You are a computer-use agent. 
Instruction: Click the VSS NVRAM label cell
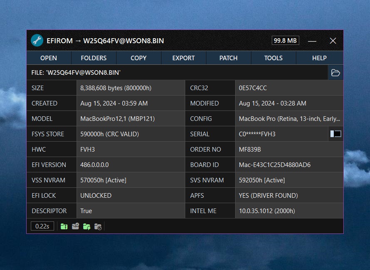(52, 180)
